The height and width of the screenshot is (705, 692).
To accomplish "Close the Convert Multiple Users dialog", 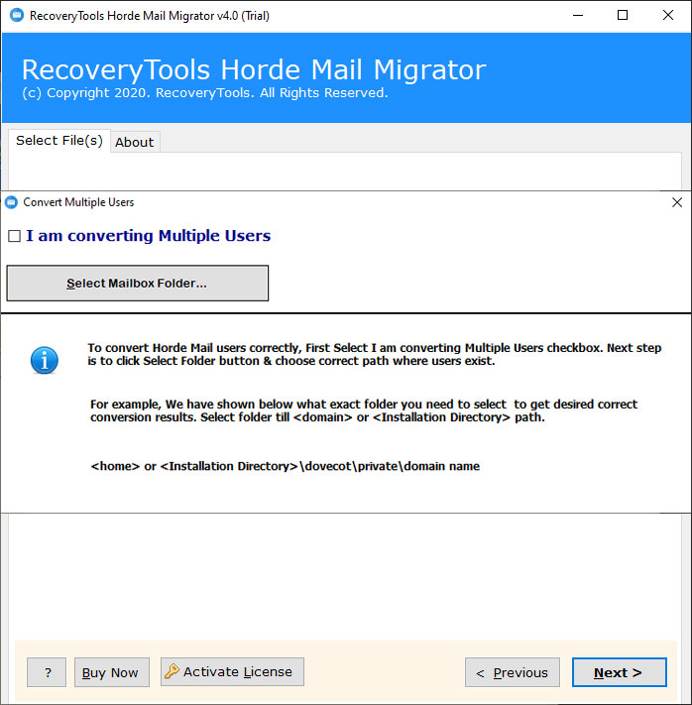I will pos(677,202).
